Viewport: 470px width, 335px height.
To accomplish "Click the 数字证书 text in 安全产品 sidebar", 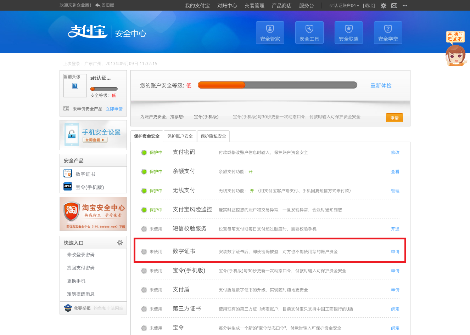I will (x=85, y=174).
